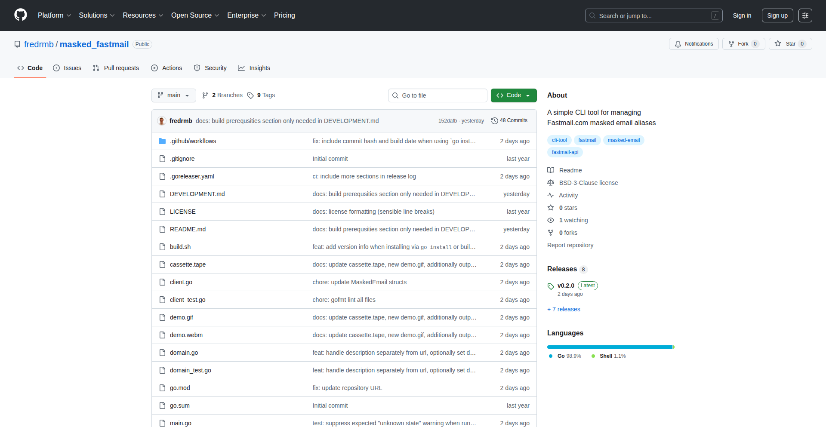The image size is (826, 427).
Task: Open the 48 Commits history
Action: point(509,121)
